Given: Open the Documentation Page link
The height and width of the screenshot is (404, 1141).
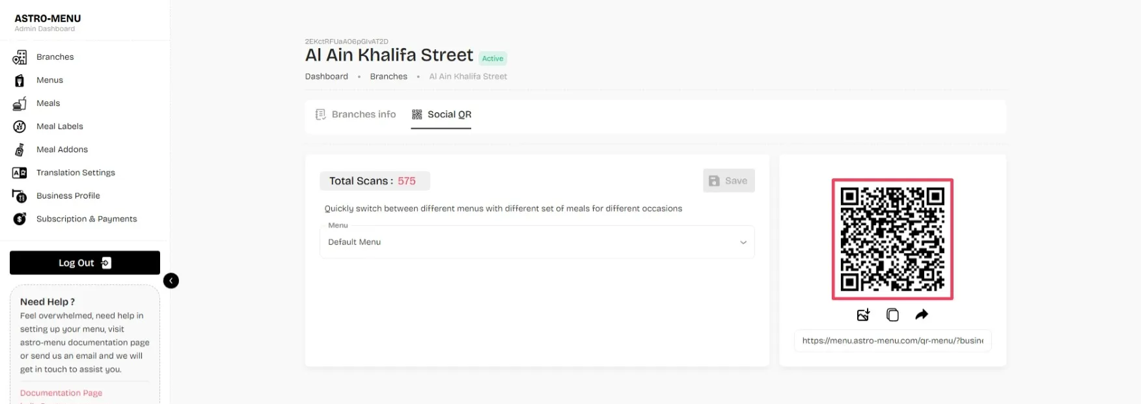Looking at the screenshot, I should coord(61,393).
